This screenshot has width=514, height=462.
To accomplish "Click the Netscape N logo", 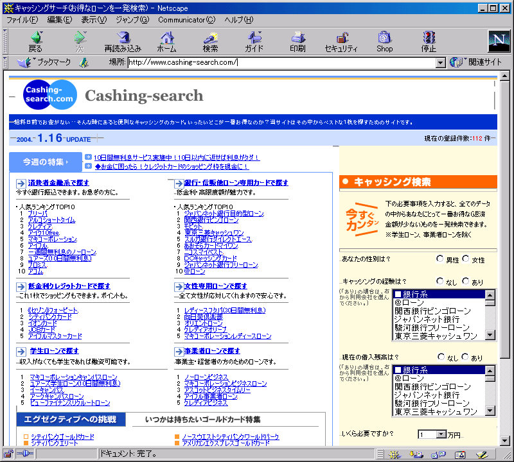I will [499, 41].
